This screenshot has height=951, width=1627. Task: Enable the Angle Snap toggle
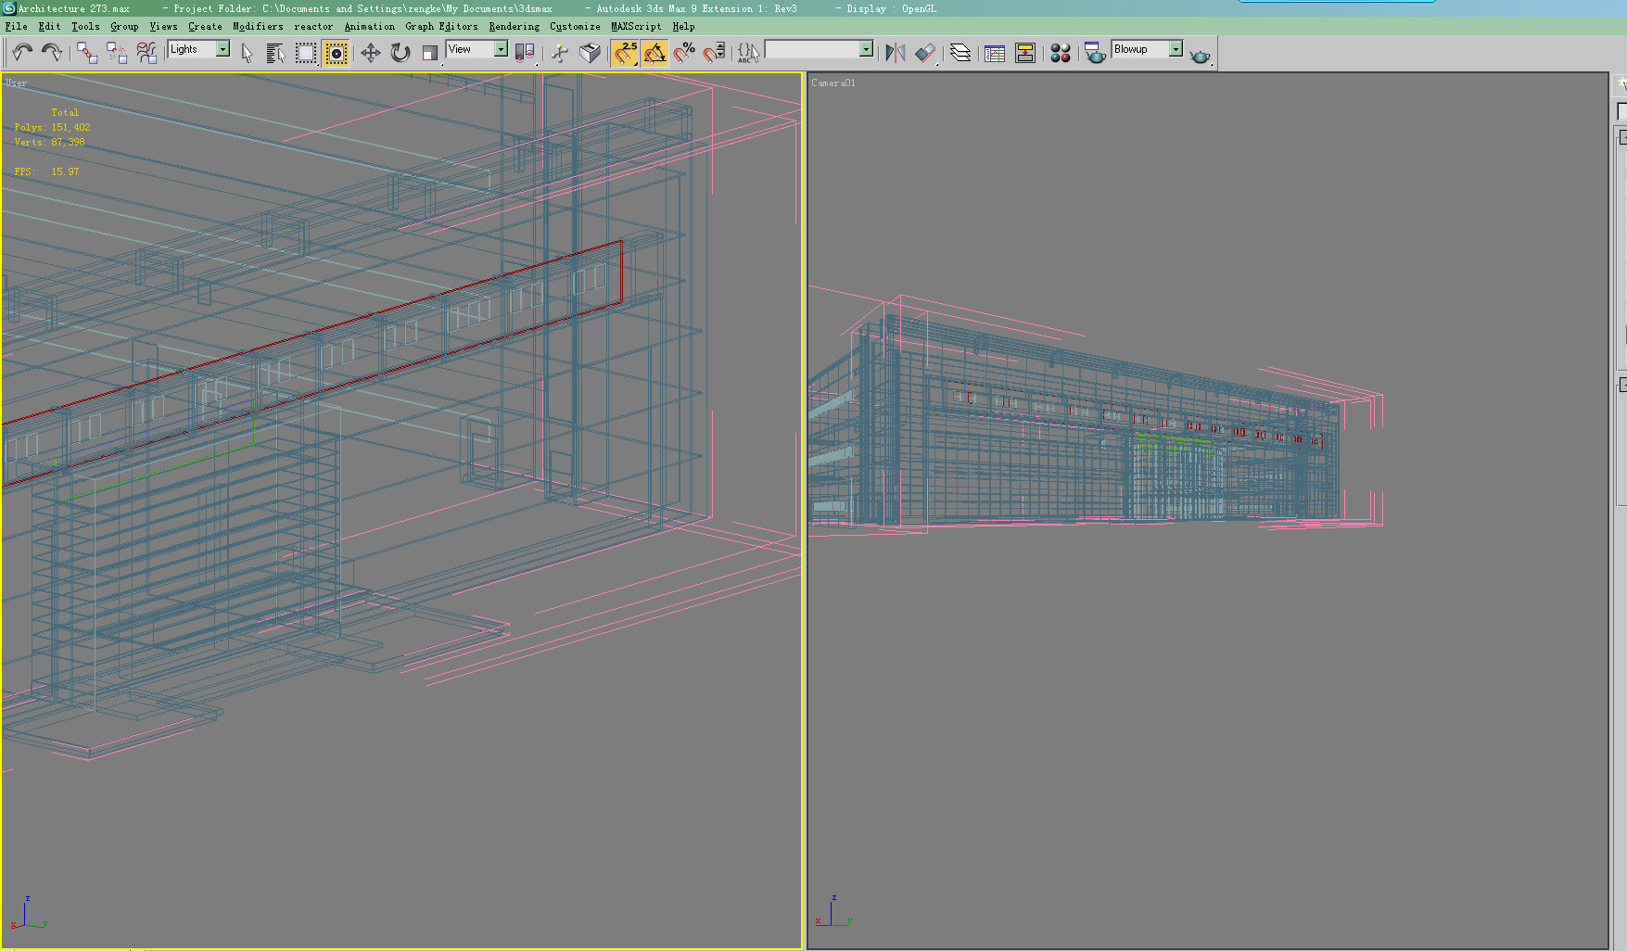pyautogui.click(x=655, y=53)
